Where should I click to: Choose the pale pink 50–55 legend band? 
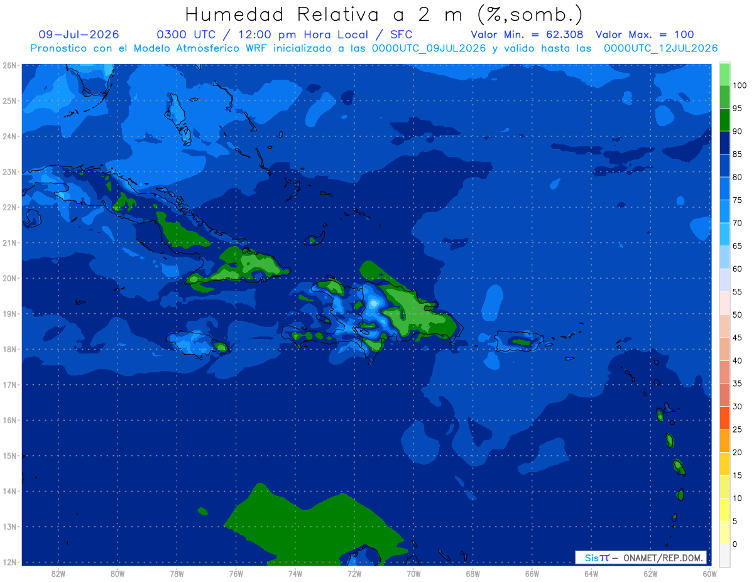pos(724,303)
